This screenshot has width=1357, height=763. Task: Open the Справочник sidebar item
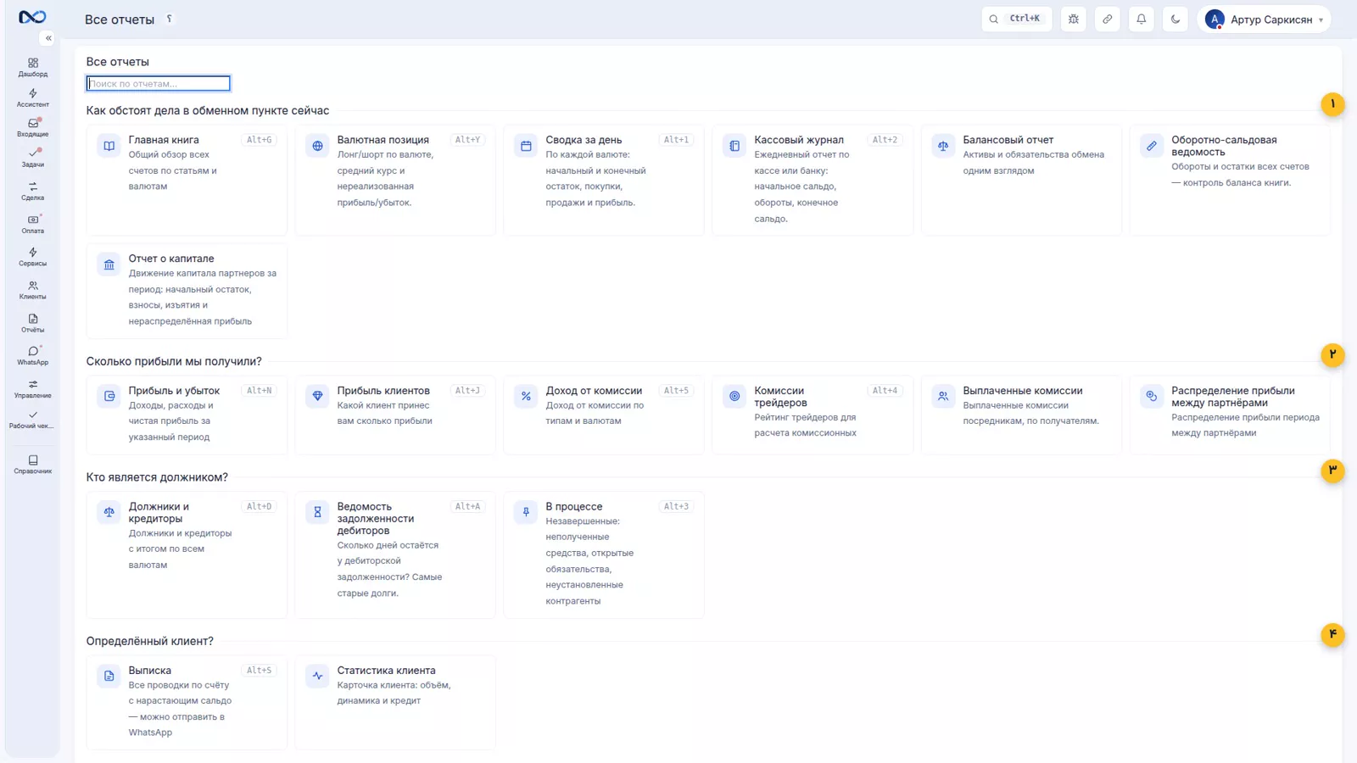point(32,464)
